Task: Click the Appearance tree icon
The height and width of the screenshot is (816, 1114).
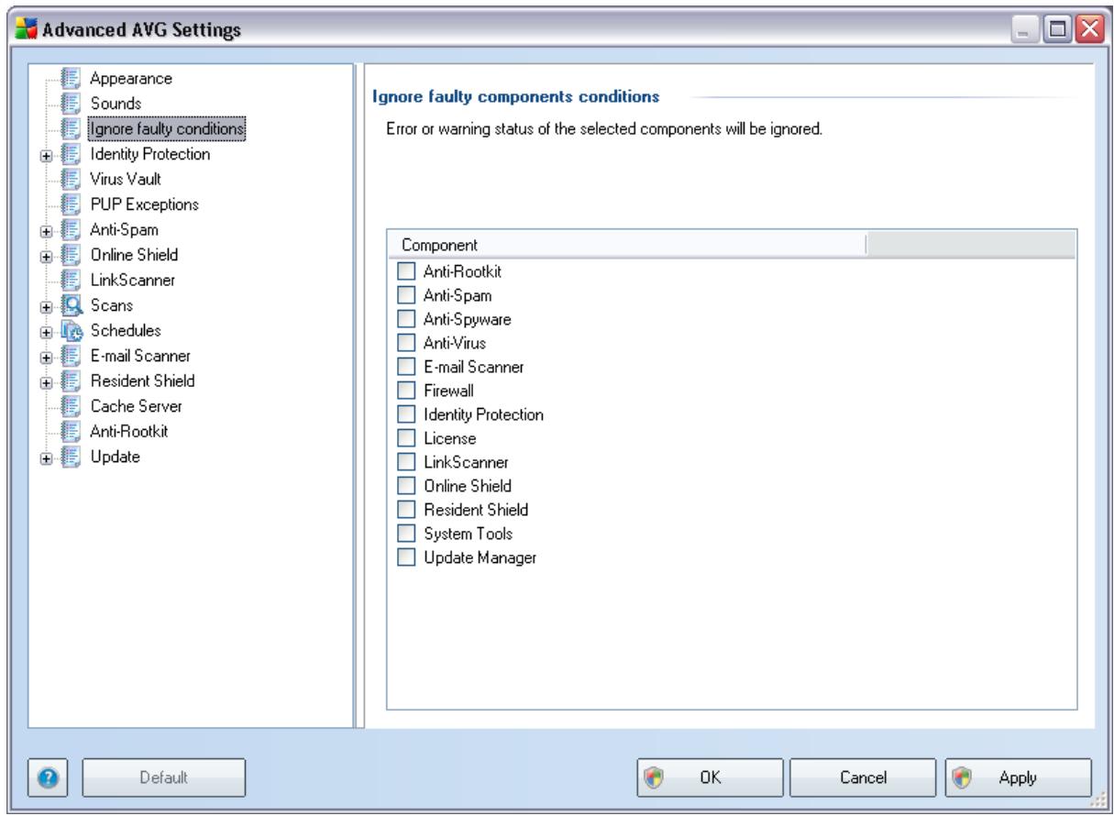Action: tap(72, 79)
